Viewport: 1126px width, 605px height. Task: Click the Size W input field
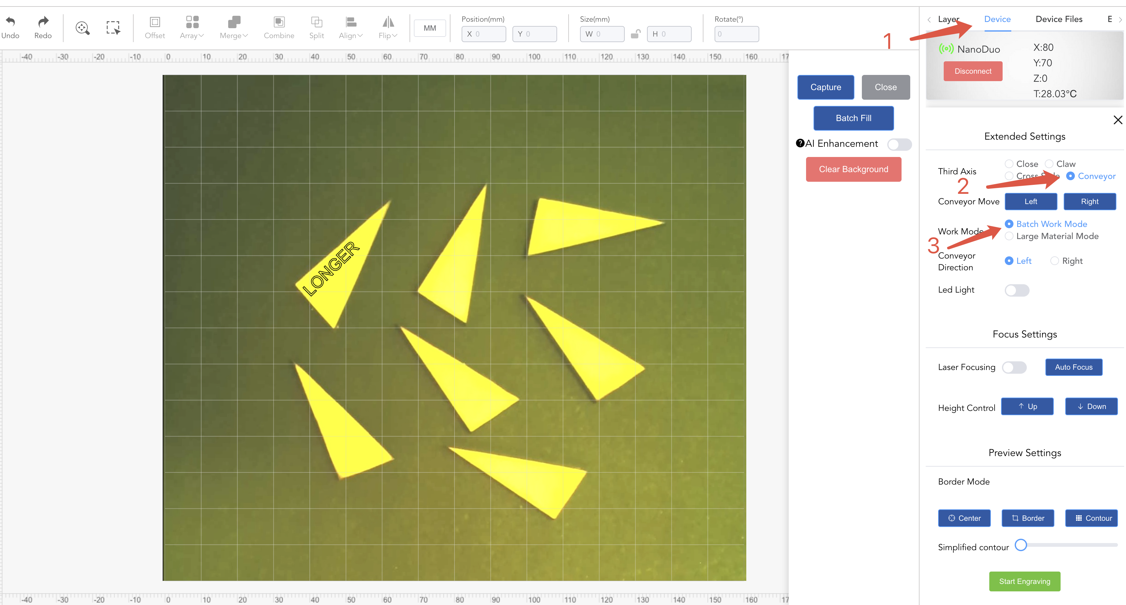coord(602,34)
